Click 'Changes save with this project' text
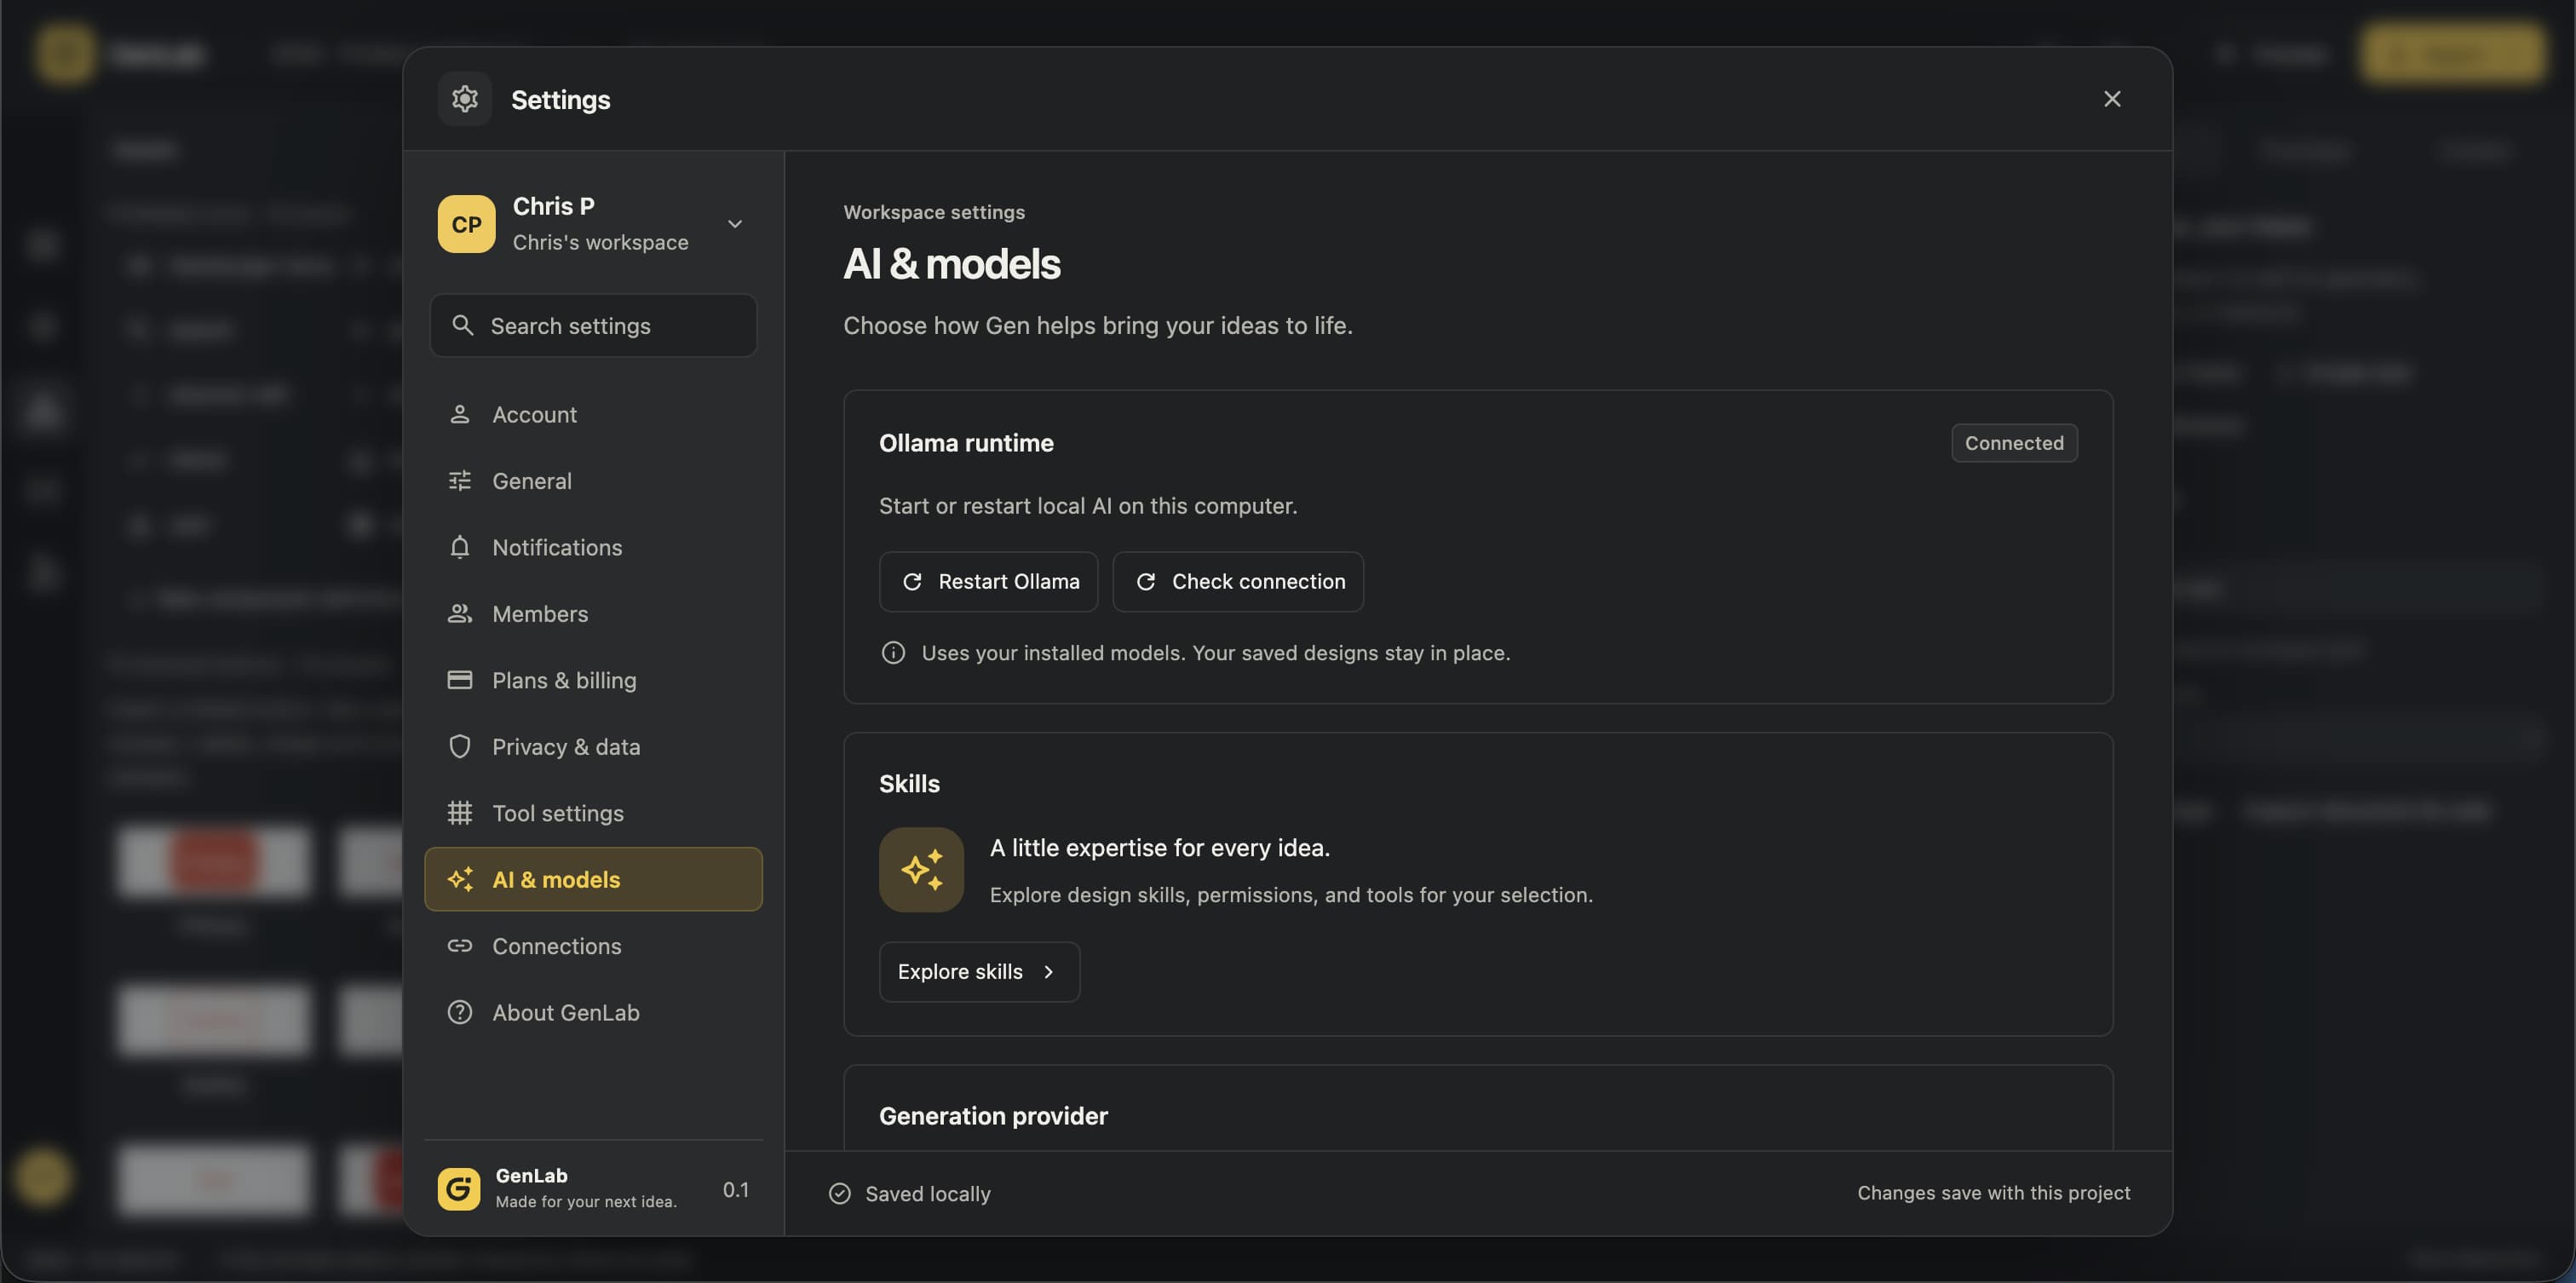The width and height of the screenshot is (2576, 1283). point(1993,1193)
